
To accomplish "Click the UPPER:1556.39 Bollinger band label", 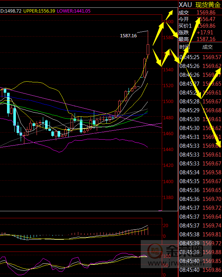I will click(39, 11).
